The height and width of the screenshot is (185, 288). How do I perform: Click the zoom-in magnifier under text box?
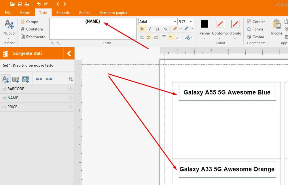[x=52, y=43]
